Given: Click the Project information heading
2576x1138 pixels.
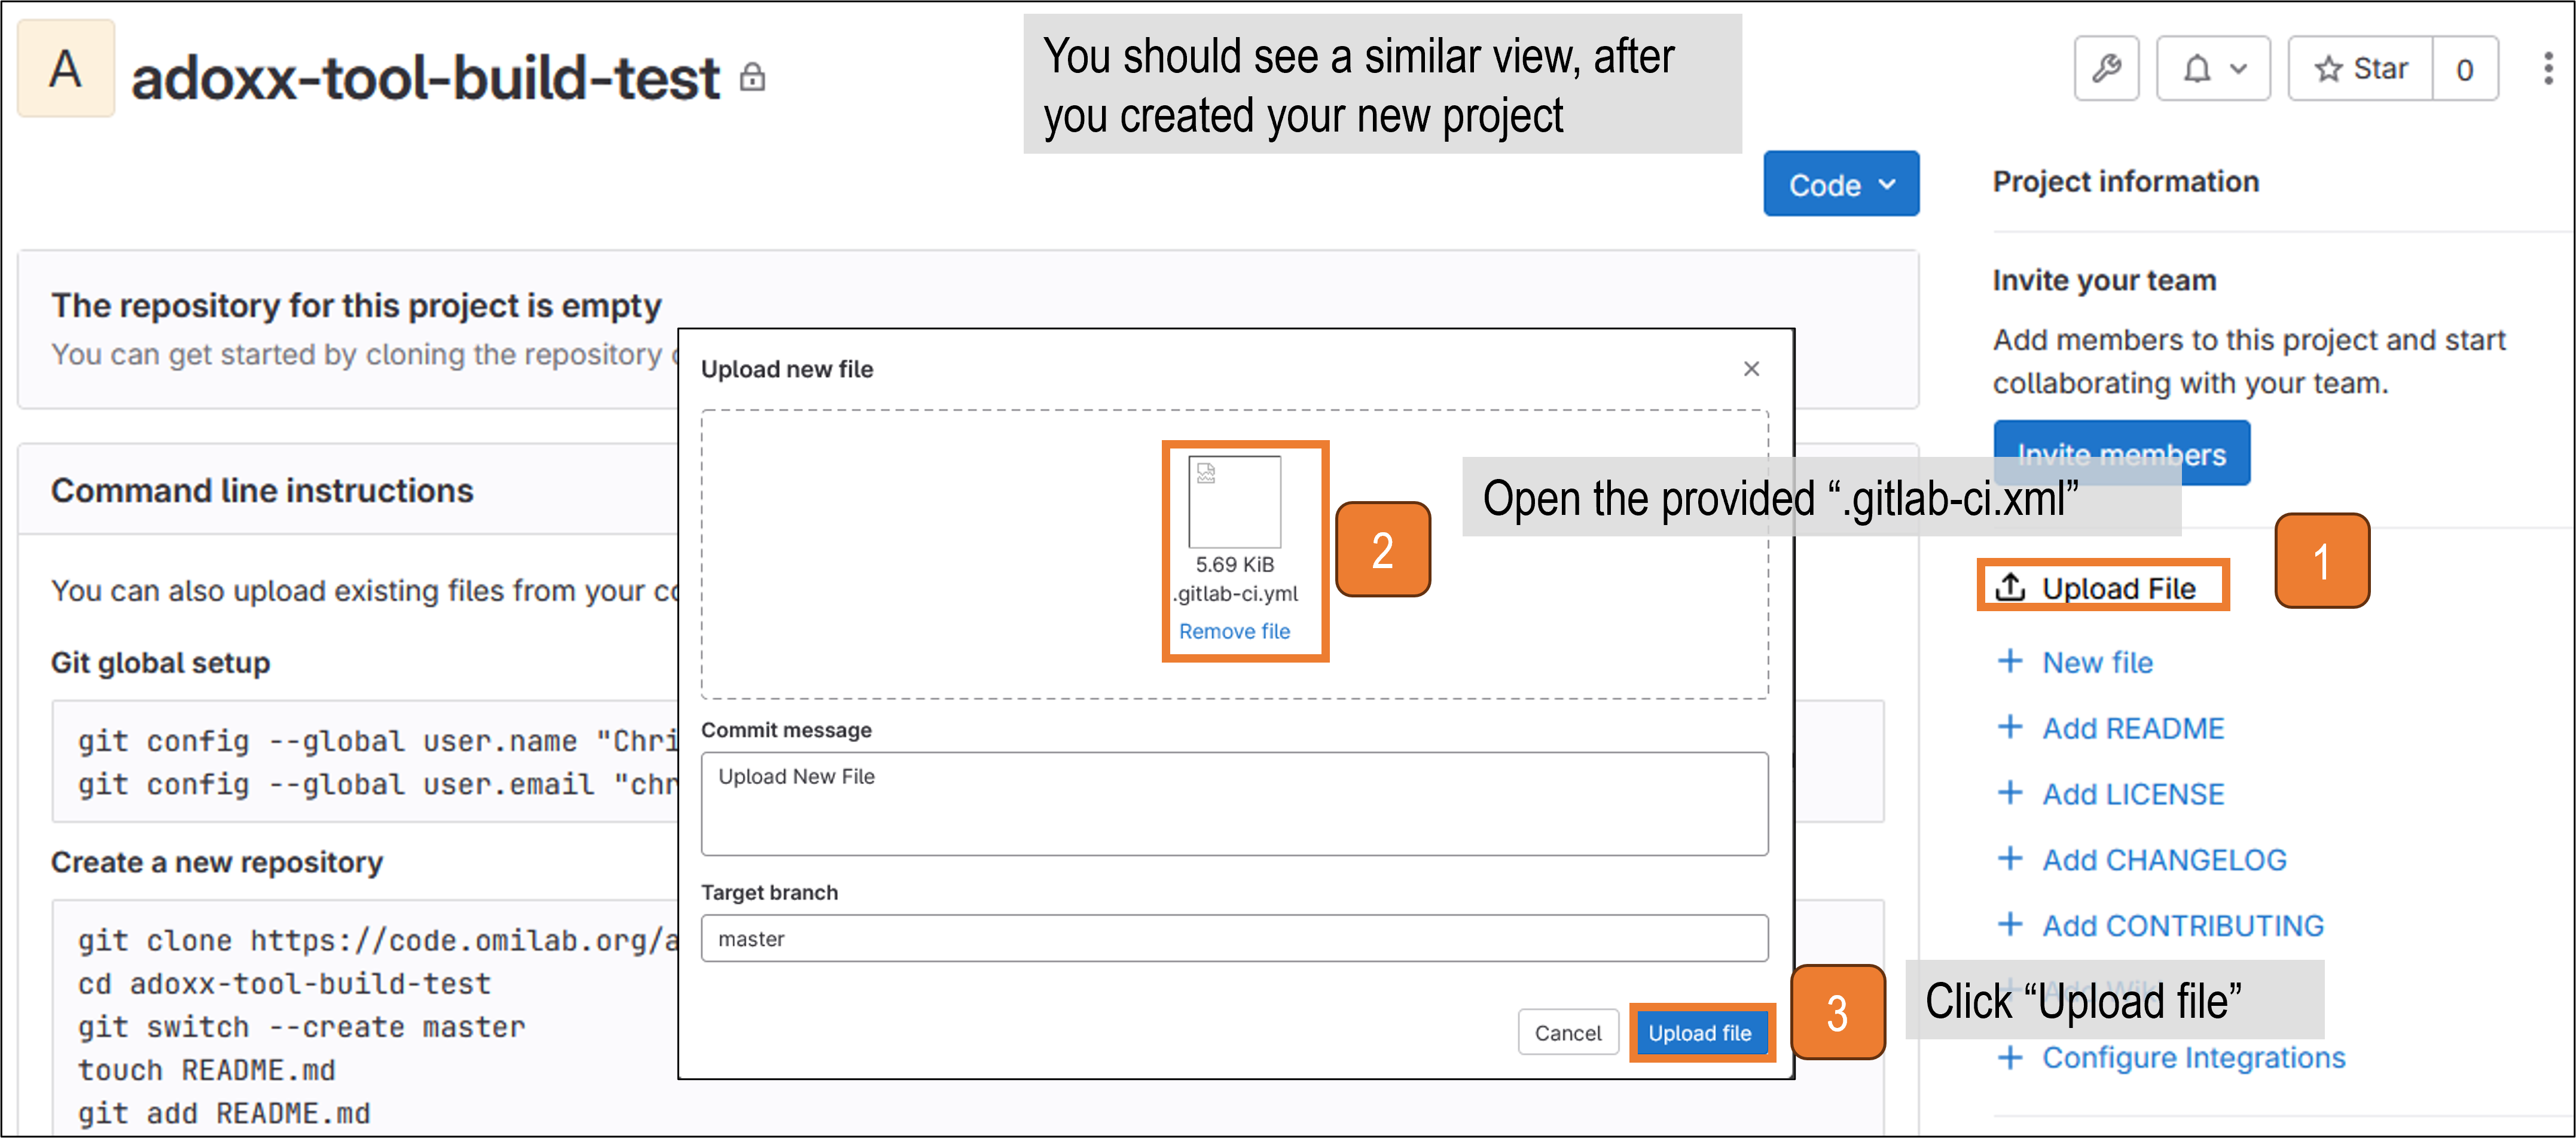Looking at the screenshot, I should pos(2126,182).
